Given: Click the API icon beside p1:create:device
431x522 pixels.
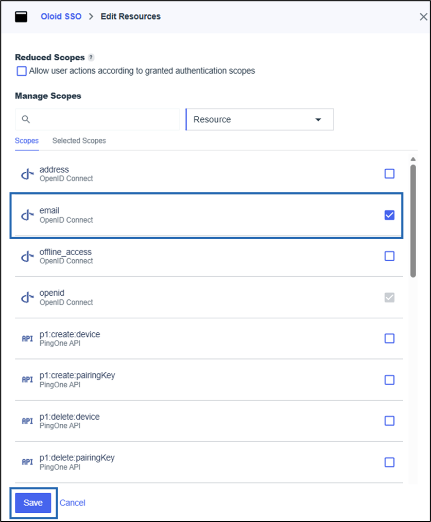Looking at the screenshot, I should pyautogui.click(x=27, y=338).
